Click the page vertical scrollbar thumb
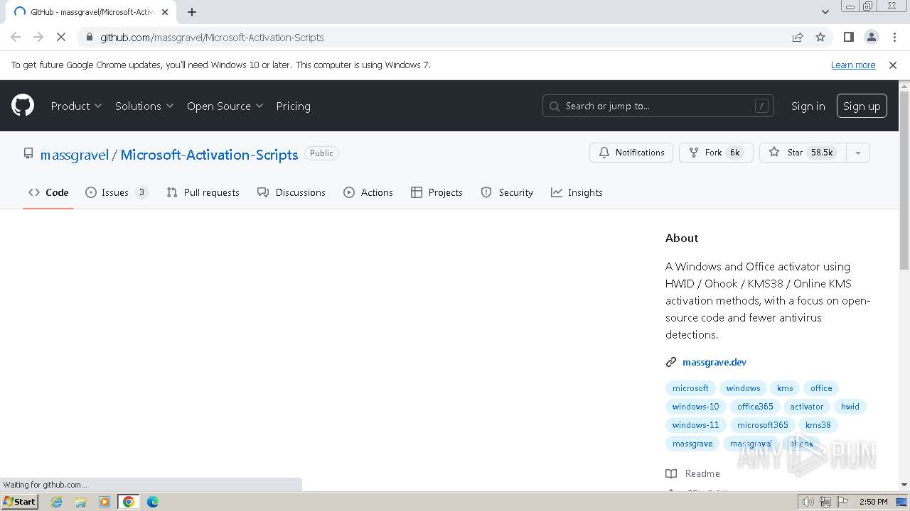910x511 pixels. (x=904, y=180)
